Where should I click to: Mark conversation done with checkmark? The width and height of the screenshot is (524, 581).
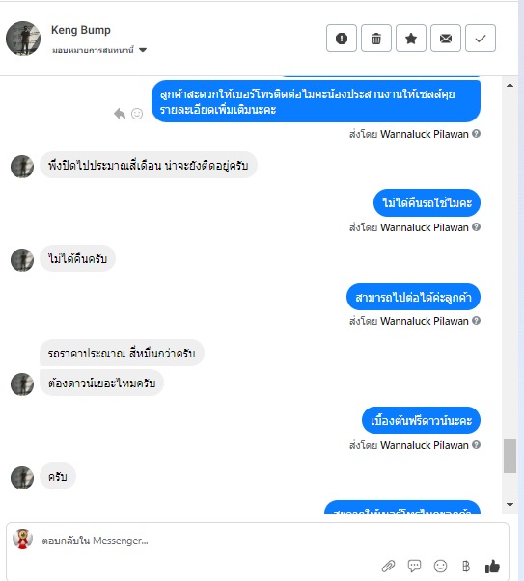pos(481,39)
